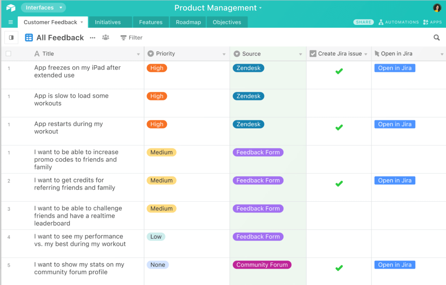
Task: Open the view options ellipsis
Action: (x=92, y=38)
